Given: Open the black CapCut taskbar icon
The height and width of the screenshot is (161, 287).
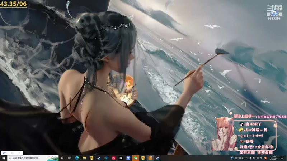Looking at the screenshot, I should [121, 158].
